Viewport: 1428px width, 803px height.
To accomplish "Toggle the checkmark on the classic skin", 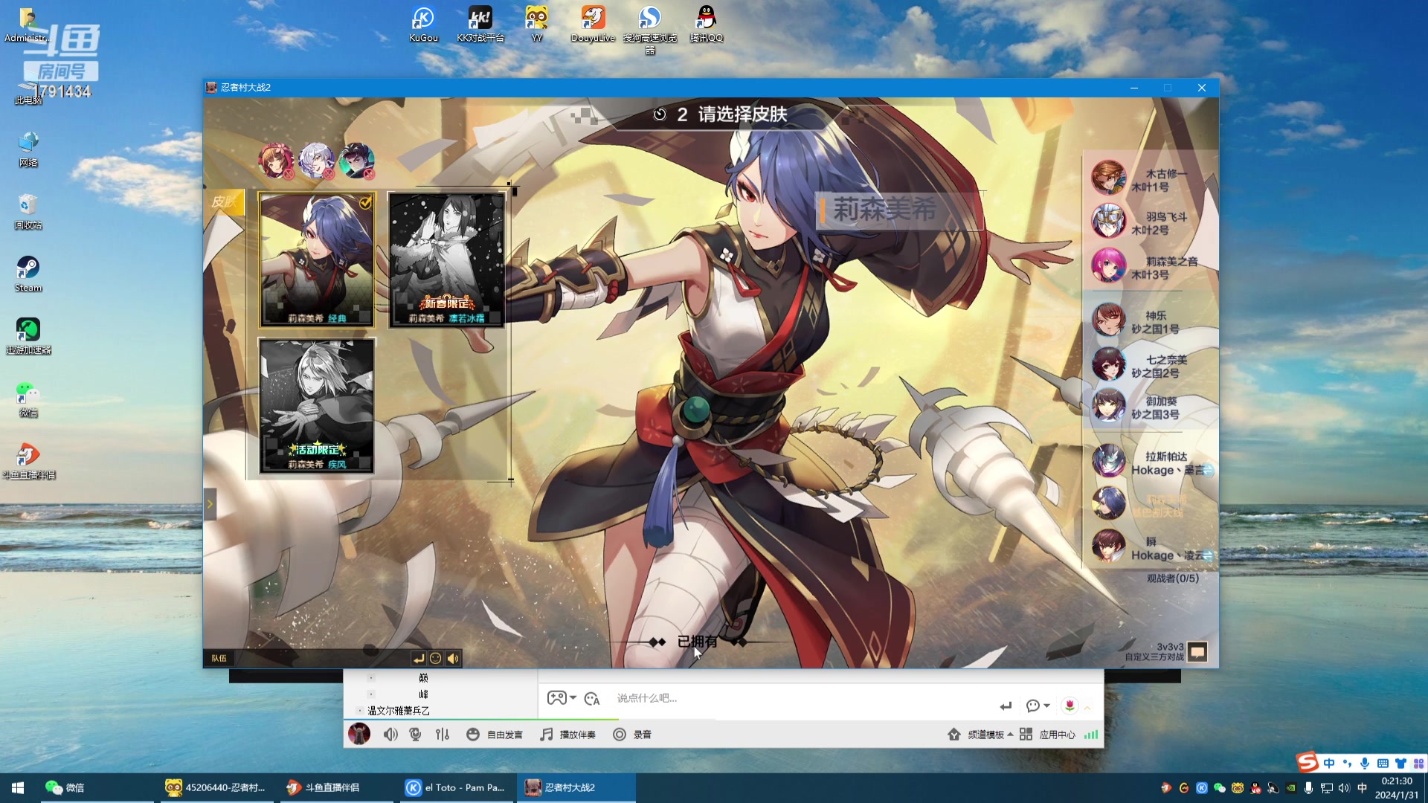I will [365, 202].
